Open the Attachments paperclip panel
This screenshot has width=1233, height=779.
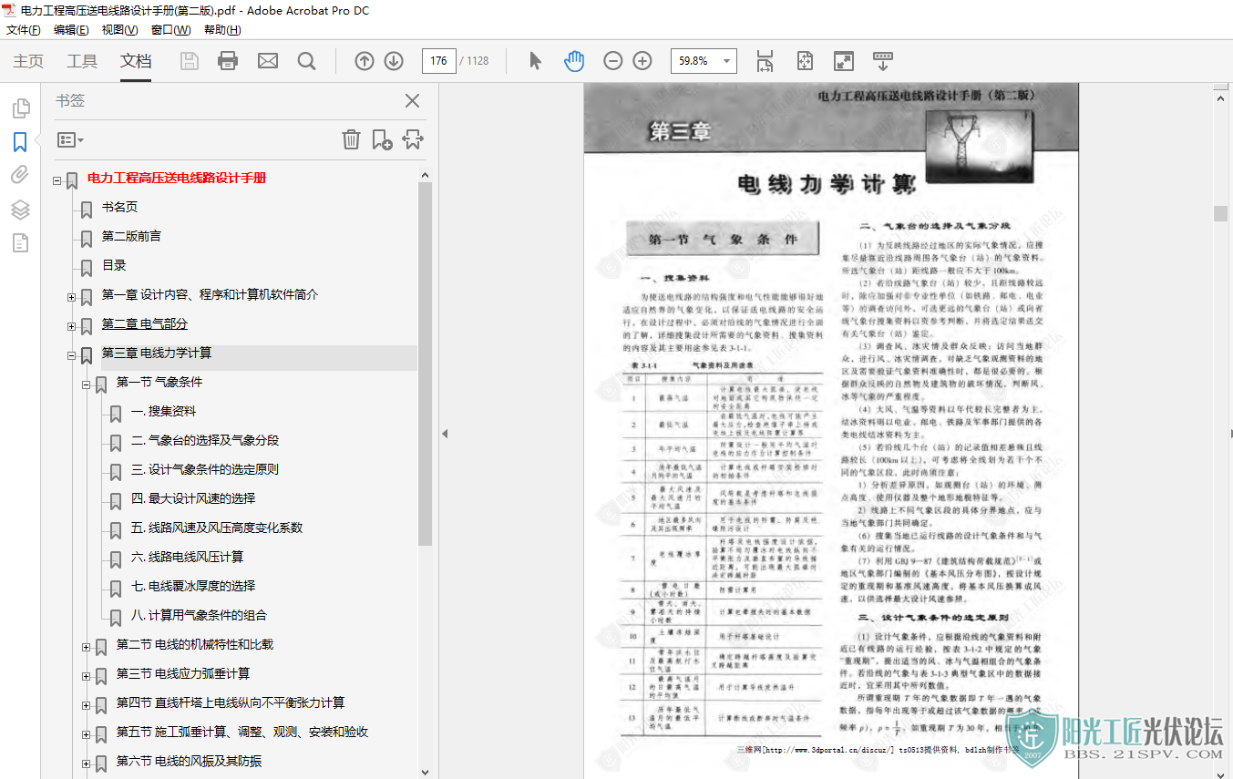point(20,175)
